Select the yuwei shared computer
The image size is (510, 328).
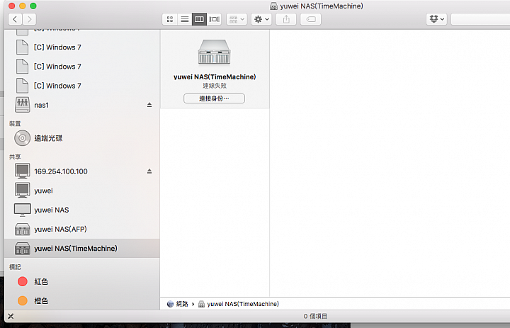click(x=82, y=191)
